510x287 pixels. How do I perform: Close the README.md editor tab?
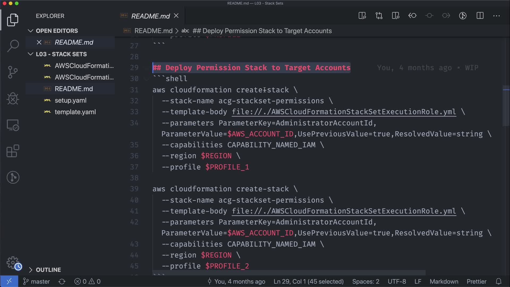click(176, 16)
